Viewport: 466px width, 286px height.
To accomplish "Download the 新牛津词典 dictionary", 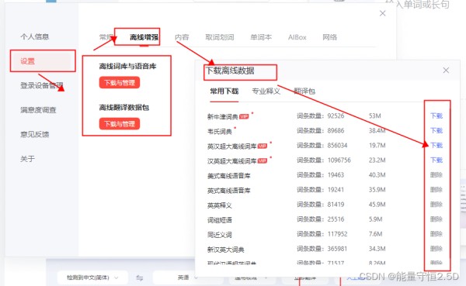I will (436, 115).
